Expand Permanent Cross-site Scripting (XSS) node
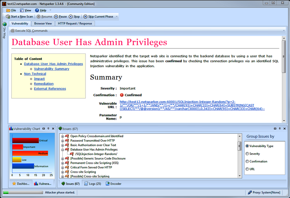Image resolution: width=290 pixels, height=198 pixels. [x=62, y=163]
